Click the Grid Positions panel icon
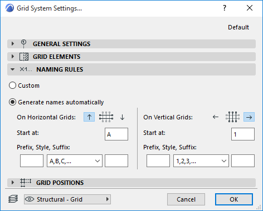Screen dimensions: 263x211 pyautogui.click(x=26, y=183)
